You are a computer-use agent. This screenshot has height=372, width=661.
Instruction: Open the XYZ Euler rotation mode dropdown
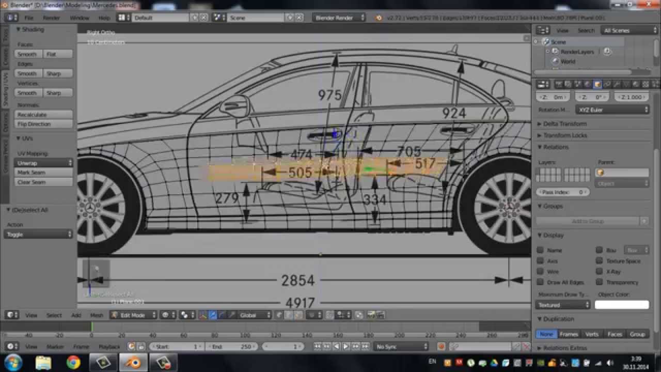612,110
